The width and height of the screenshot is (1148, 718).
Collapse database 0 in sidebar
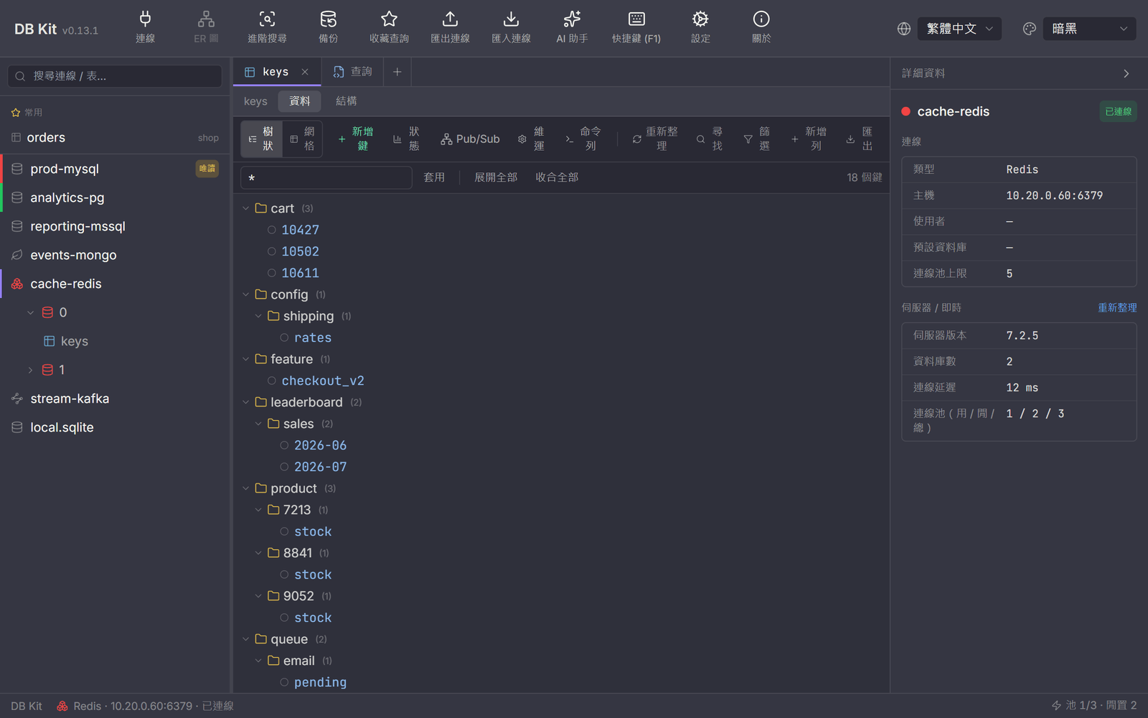coord(30,312)
